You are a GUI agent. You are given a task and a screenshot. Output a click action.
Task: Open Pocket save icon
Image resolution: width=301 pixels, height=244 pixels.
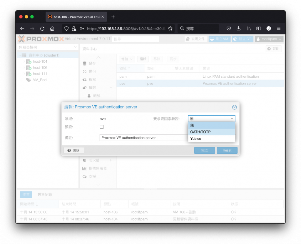coord(229,29)
